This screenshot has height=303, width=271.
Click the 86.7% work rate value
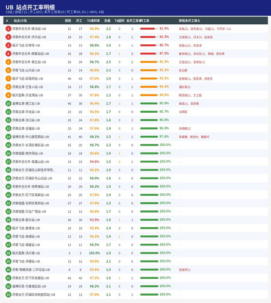click(164, 45)
